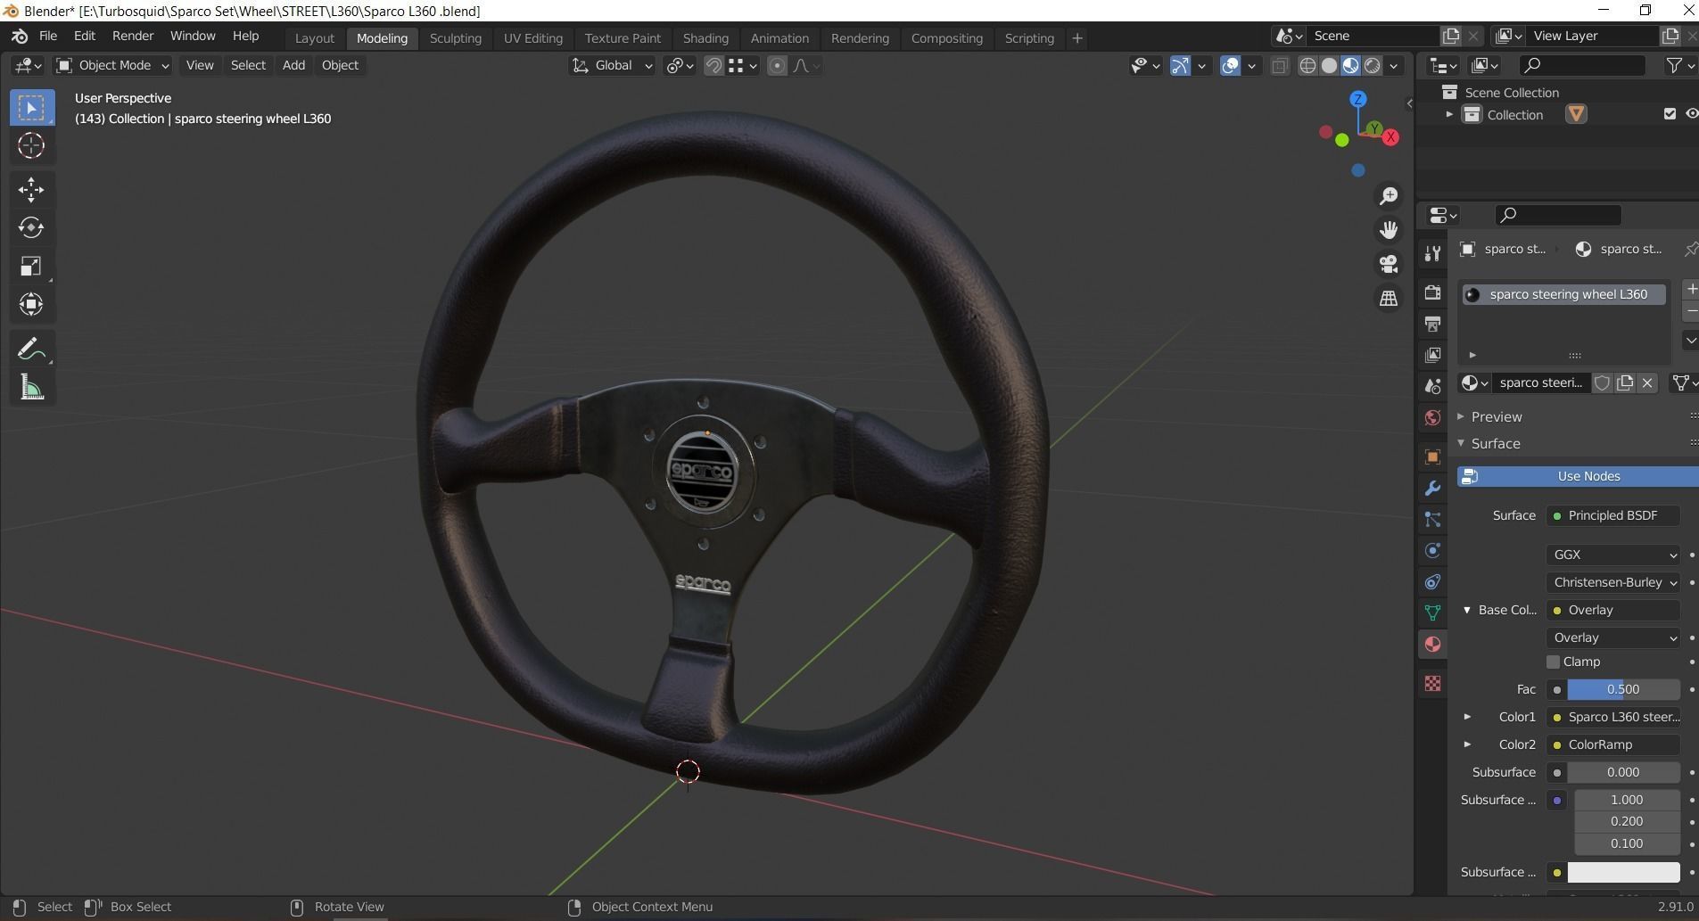
Task: Open Christensen-Burley subsurface method dropdown
Action: 1613,582
